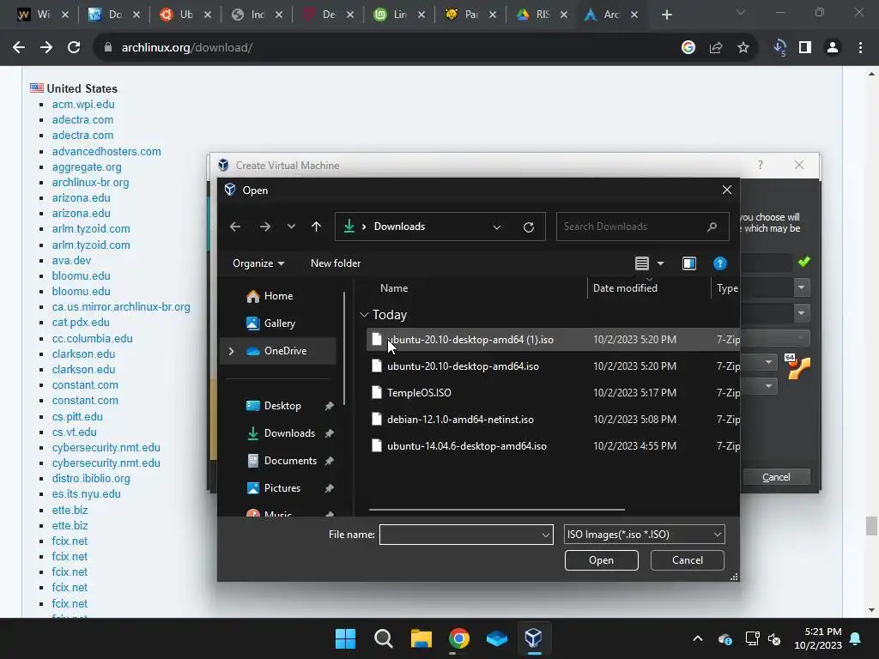Screen dimensions: 879x659
Task: Collapse the Today group
Action: [x=364, y=315]
